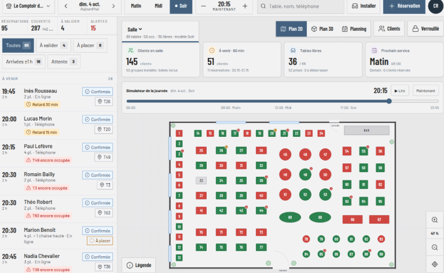Image resolution: width=444 pixels, height=273 pixels.
Task: Select oval table 69 on floor plan
Action: 320,217
